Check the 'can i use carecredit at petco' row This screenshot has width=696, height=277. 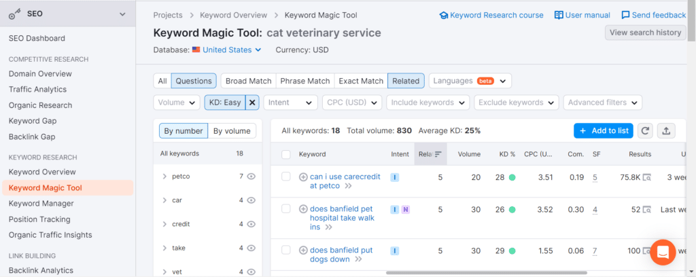click(286, 177)
